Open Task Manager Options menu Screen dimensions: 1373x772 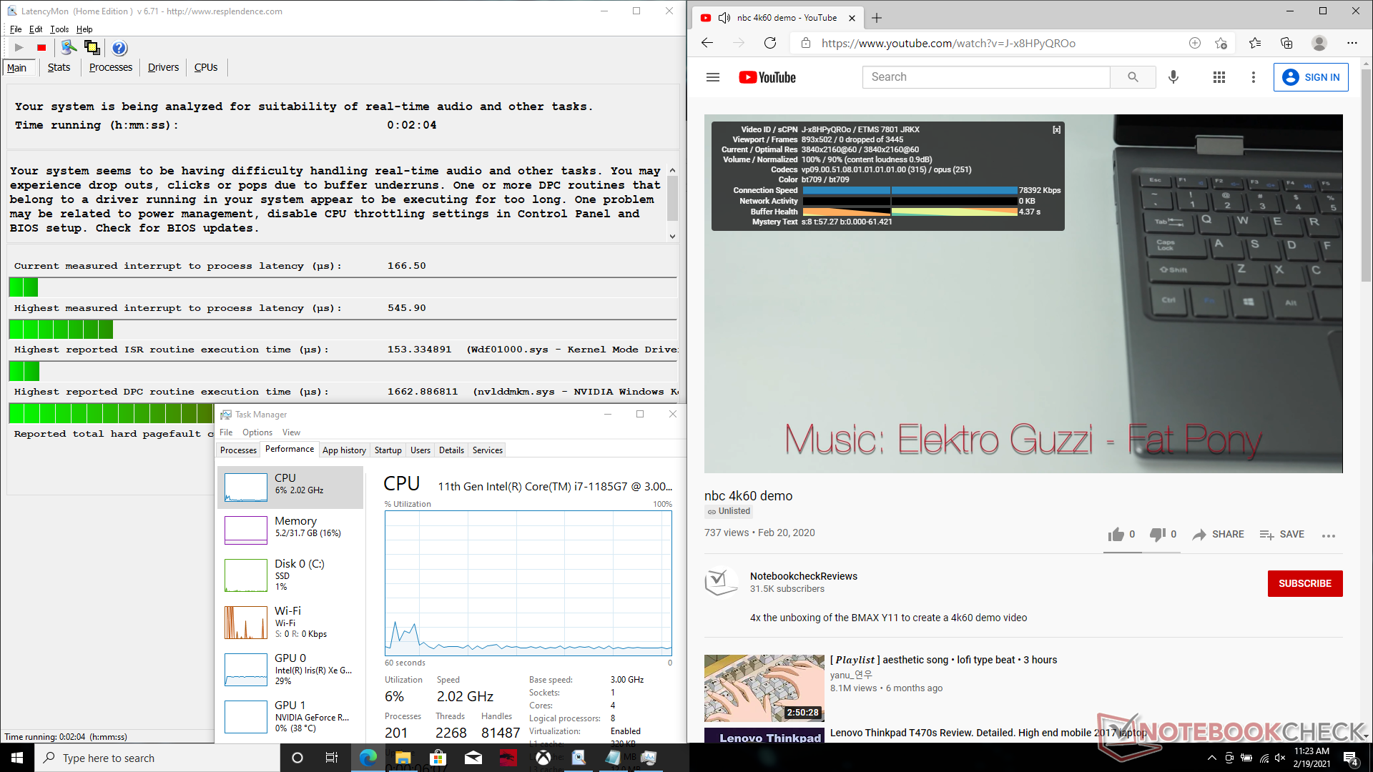click(257, 432)
